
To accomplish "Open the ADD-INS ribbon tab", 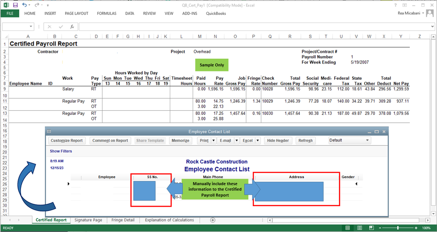I will pyautogui.click(x=190, y=14).
